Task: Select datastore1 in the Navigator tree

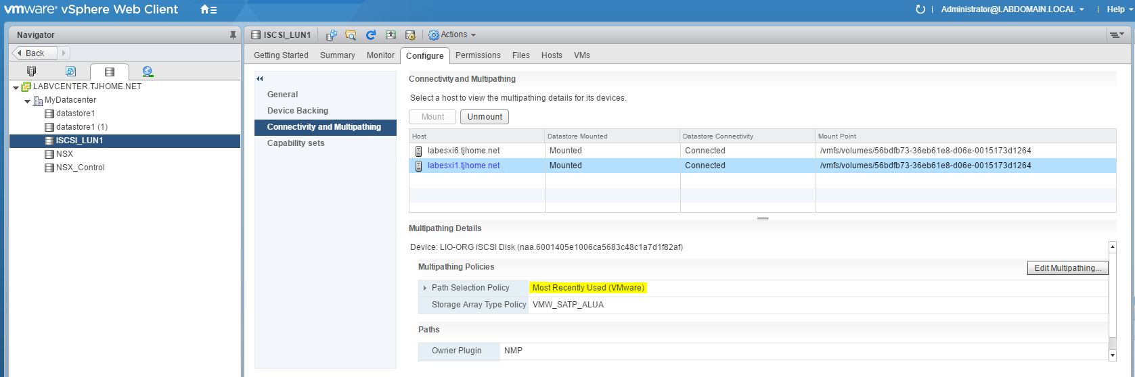Action: tap(75, 114)
